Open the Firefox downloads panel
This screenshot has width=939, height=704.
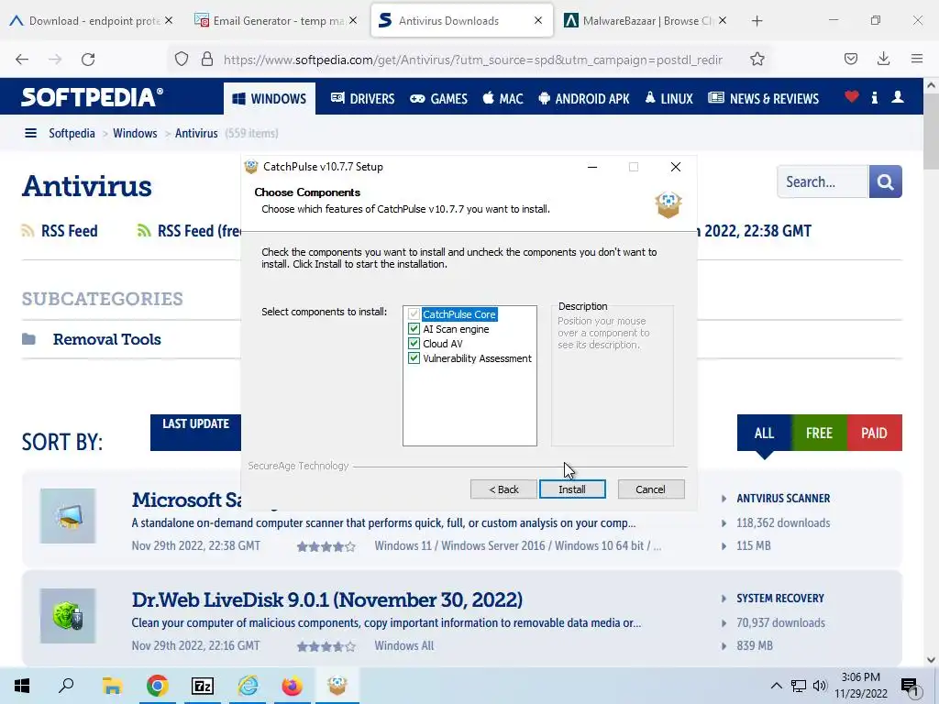883,59
